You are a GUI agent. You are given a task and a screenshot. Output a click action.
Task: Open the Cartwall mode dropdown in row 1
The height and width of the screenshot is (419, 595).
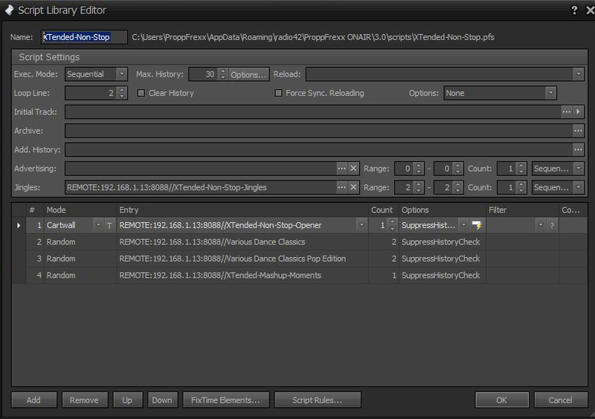[98, 225]
